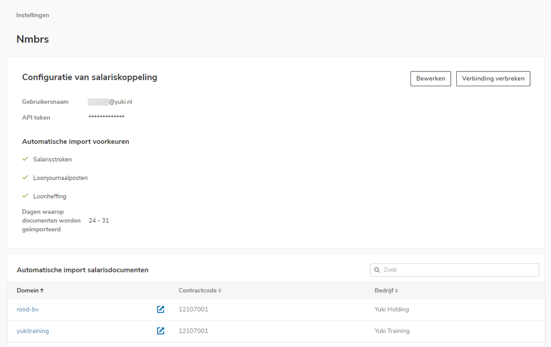Click the Salarisstroken checkmark
Viewport: 551px width, 347px height.
pyautogui.click(x=25, y=159)
